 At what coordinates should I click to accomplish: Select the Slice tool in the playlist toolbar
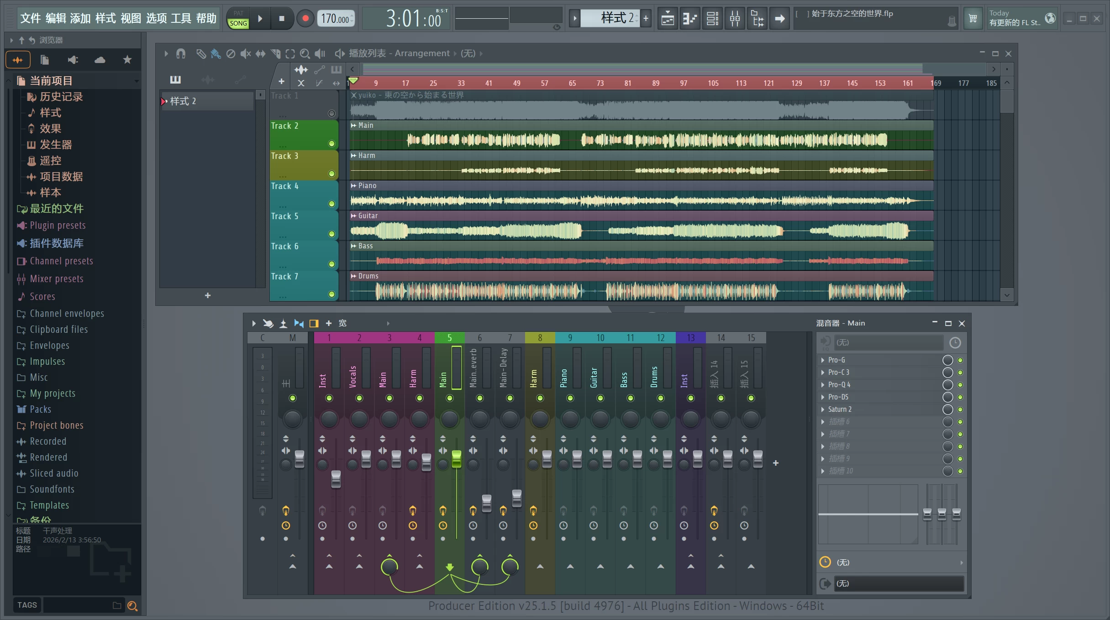(x=276, y=53)
